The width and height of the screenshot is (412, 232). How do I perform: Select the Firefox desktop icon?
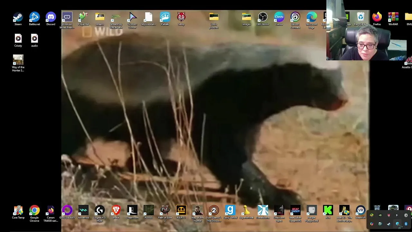coord(377,19)
